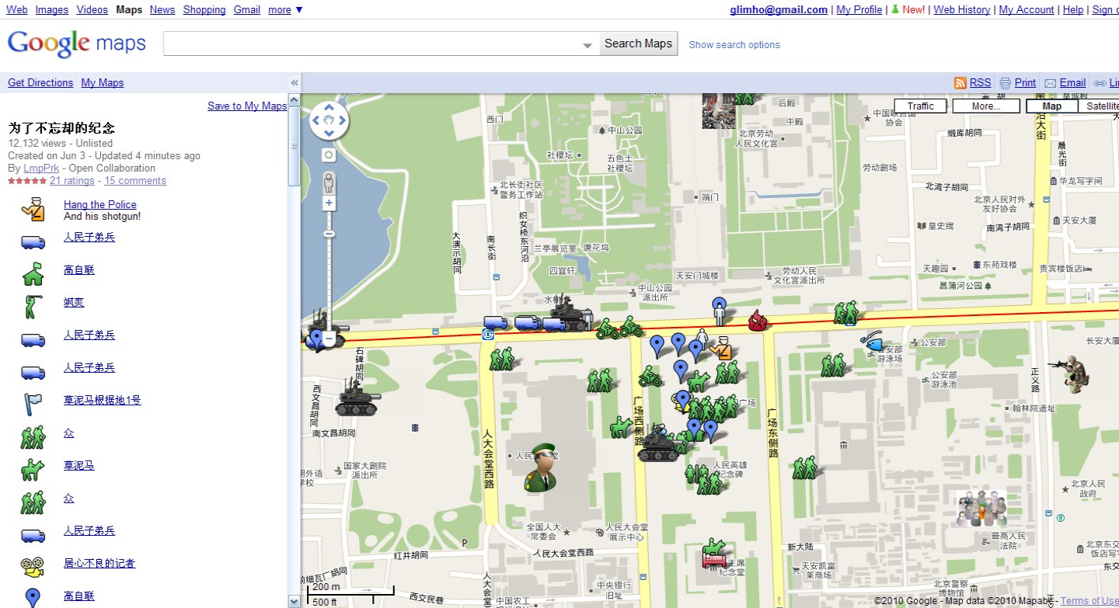Click the pan up arrow on map
This screenshot has height=608, width=1119.
click(329, 109)
